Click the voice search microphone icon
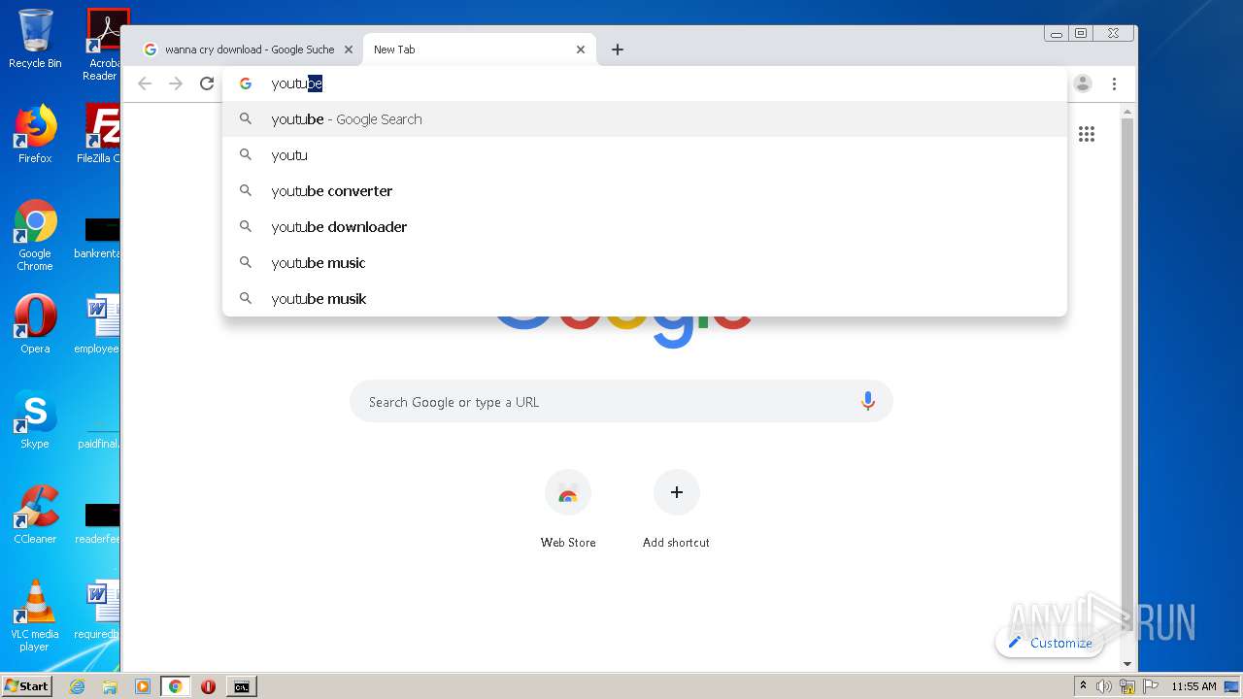The width and height of the screenshot is (1243, 699). tap(868, 401)
